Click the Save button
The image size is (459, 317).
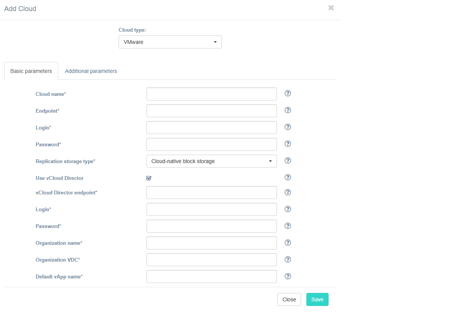[x=317, y=299]
